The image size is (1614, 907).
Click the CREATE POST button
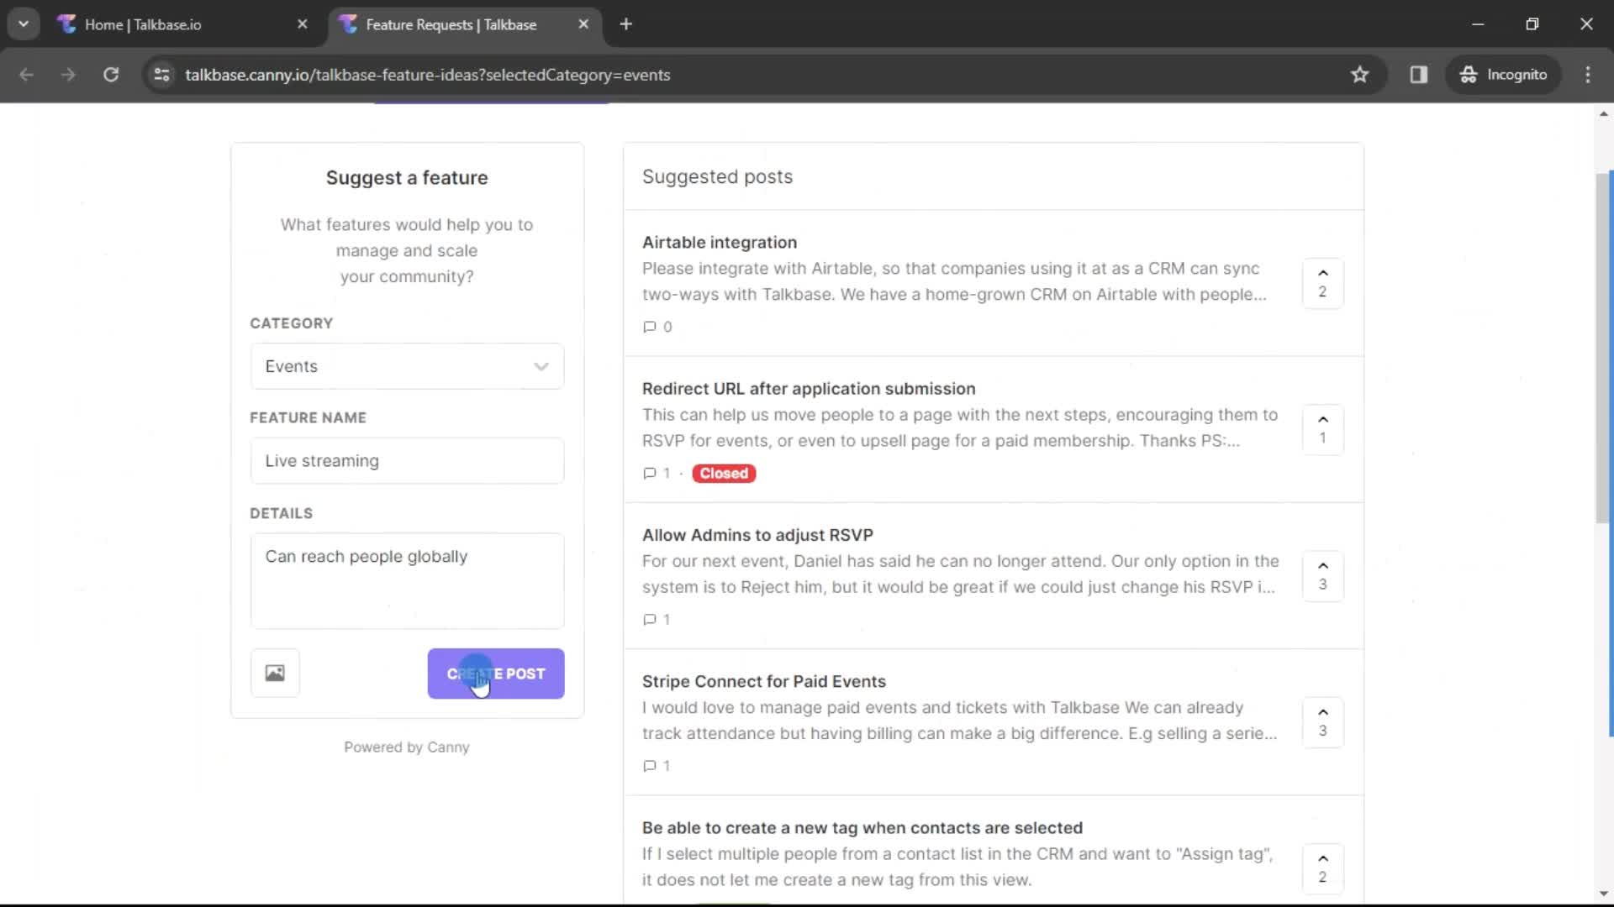click(x=497, y=674)
